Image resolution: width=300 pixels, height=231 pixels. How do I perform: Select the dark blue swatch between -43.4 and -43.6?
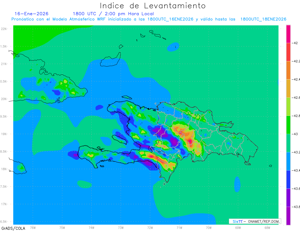(288, 179)
